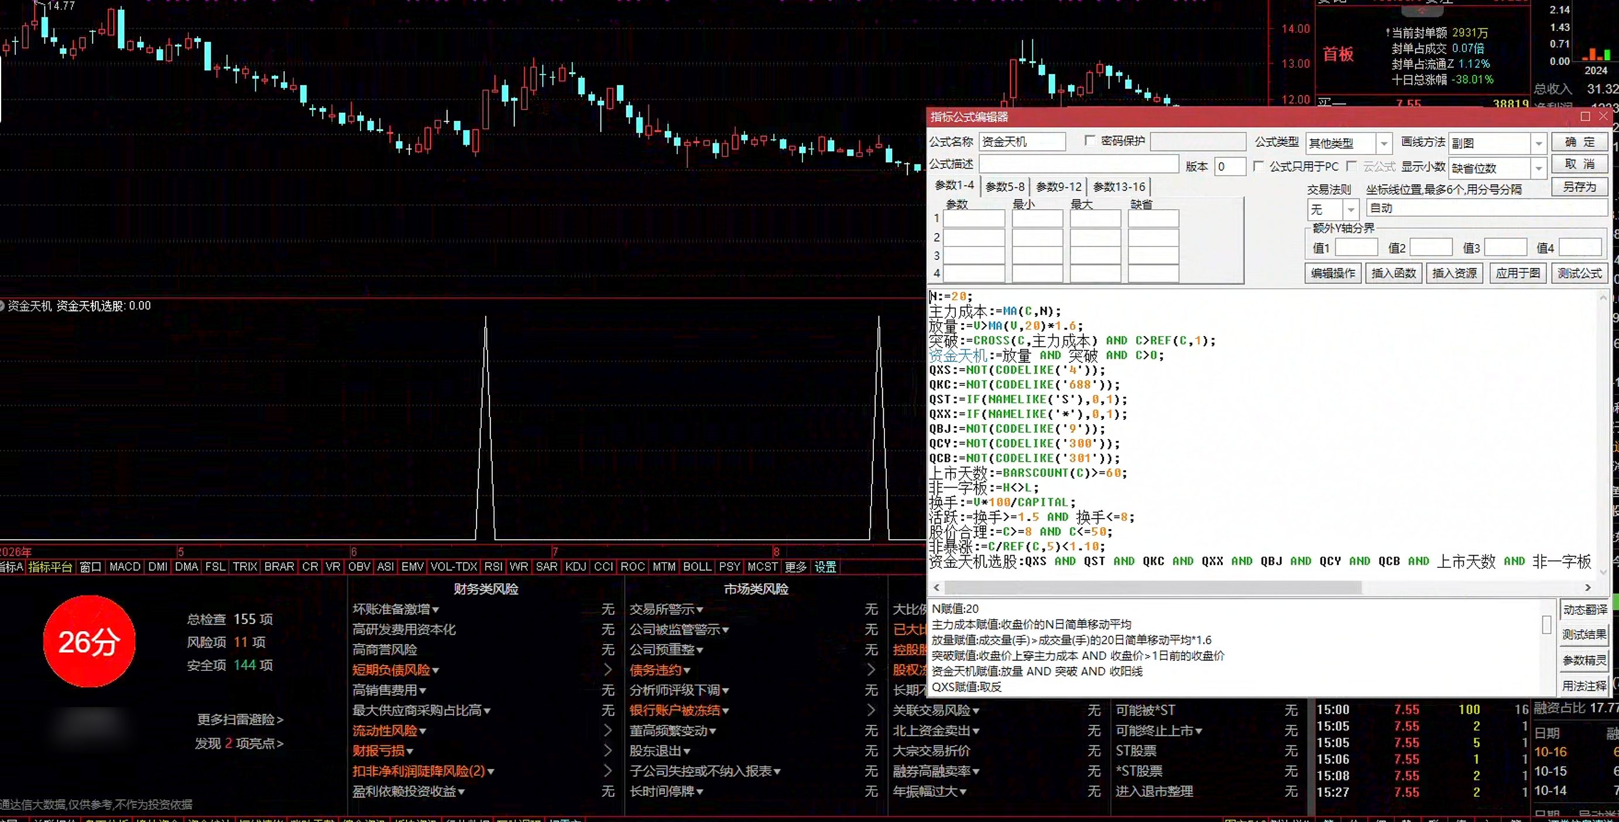The image size is (1619, 822).
Task: Click the right arrow of the formula horizontal scrollbar
Action: click(1587, 587)
